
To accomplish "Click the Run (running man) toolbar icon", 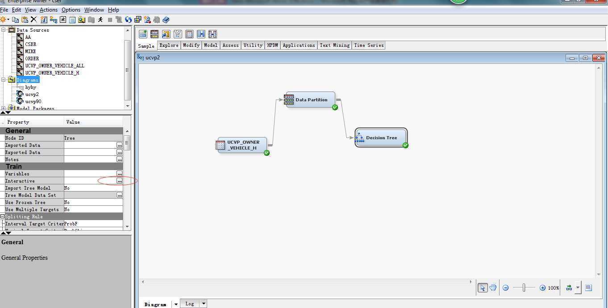I will click(x=100, y=20).
